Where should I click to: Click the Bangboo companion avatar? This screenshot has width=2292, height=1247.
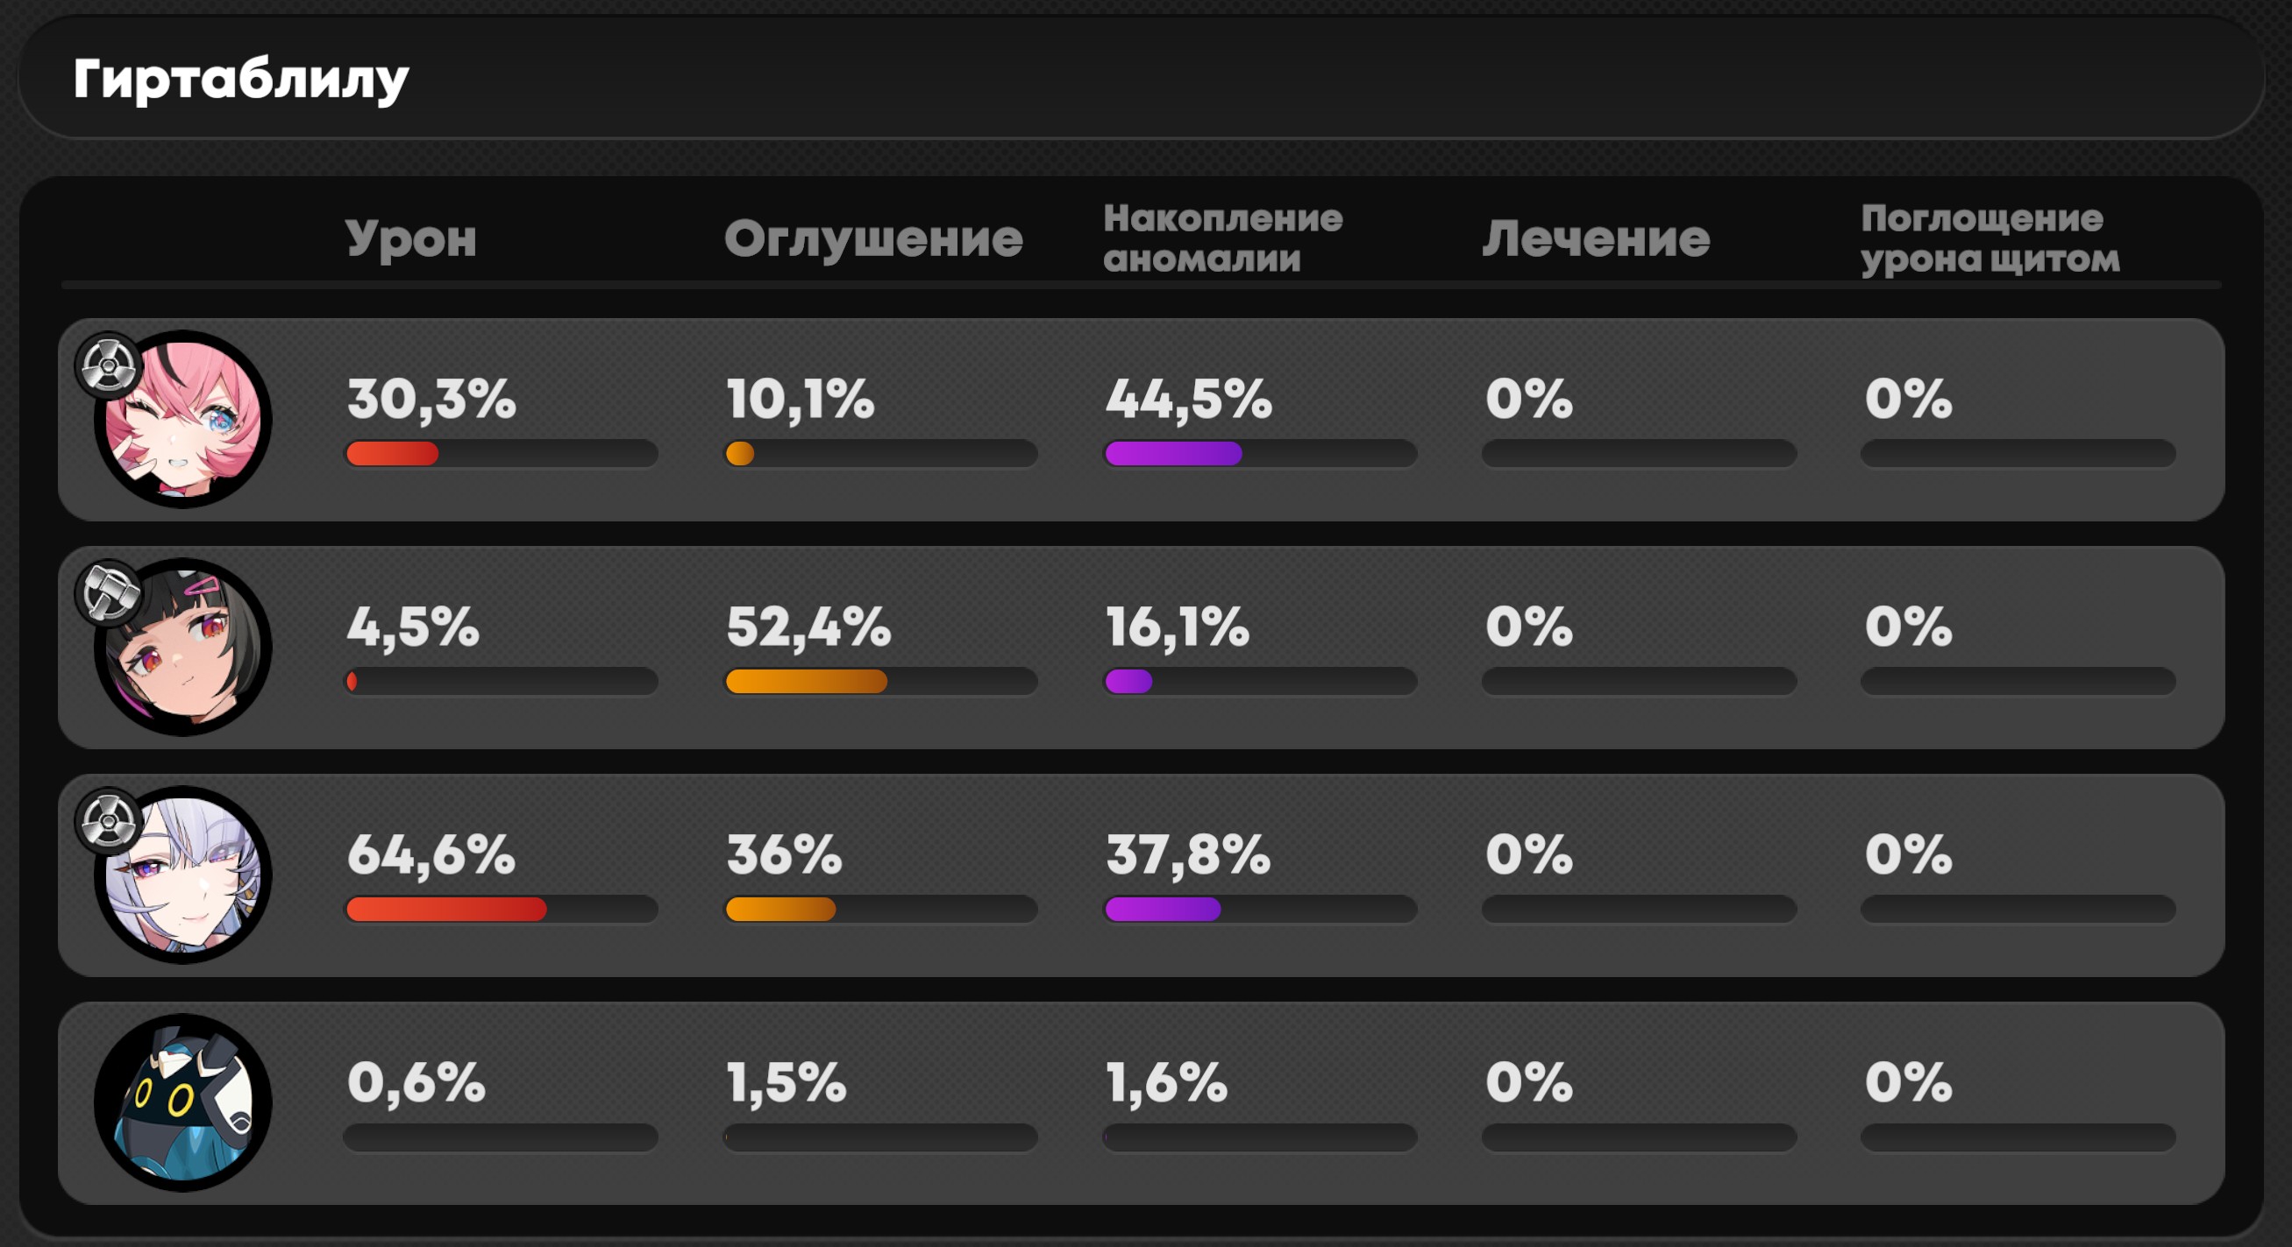tap(183, 1102)
